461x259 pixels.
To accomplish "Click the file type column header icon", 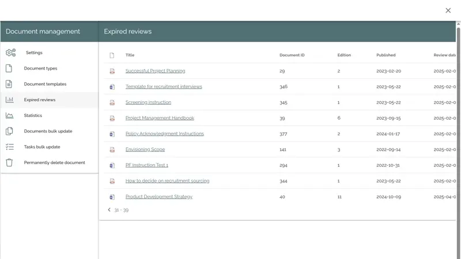I will (112, 55).
